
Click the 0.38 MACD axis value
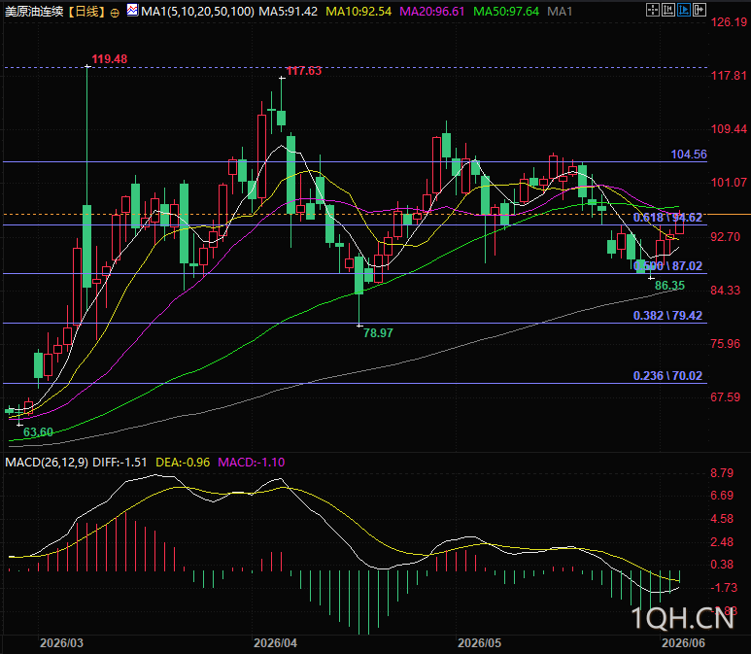coord(722,565)
